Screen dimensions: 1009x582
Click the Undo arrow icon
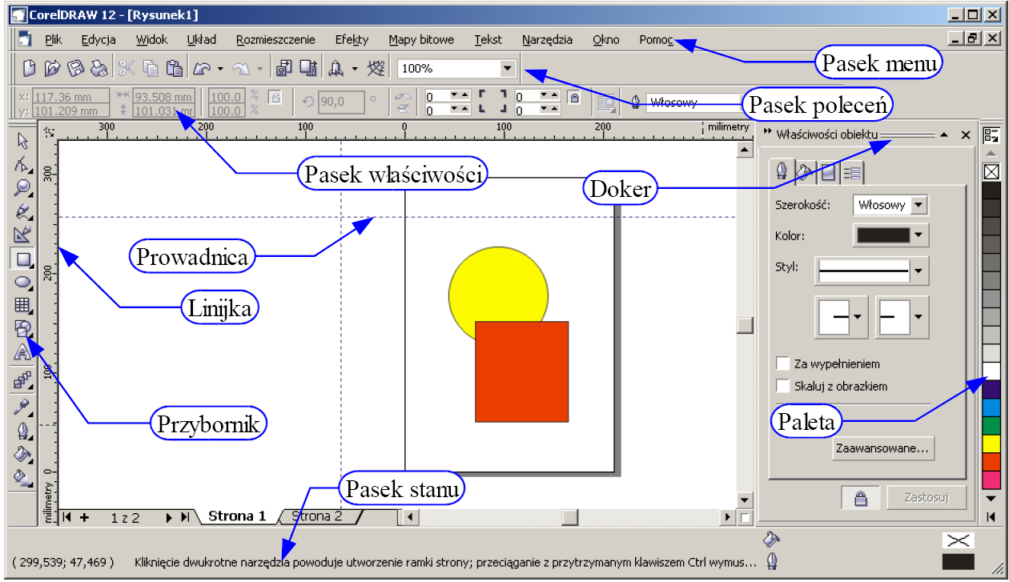pos(203,69)
